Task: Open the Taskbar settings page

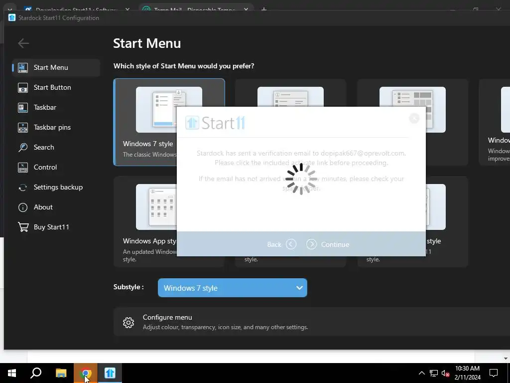Action: 56,107
